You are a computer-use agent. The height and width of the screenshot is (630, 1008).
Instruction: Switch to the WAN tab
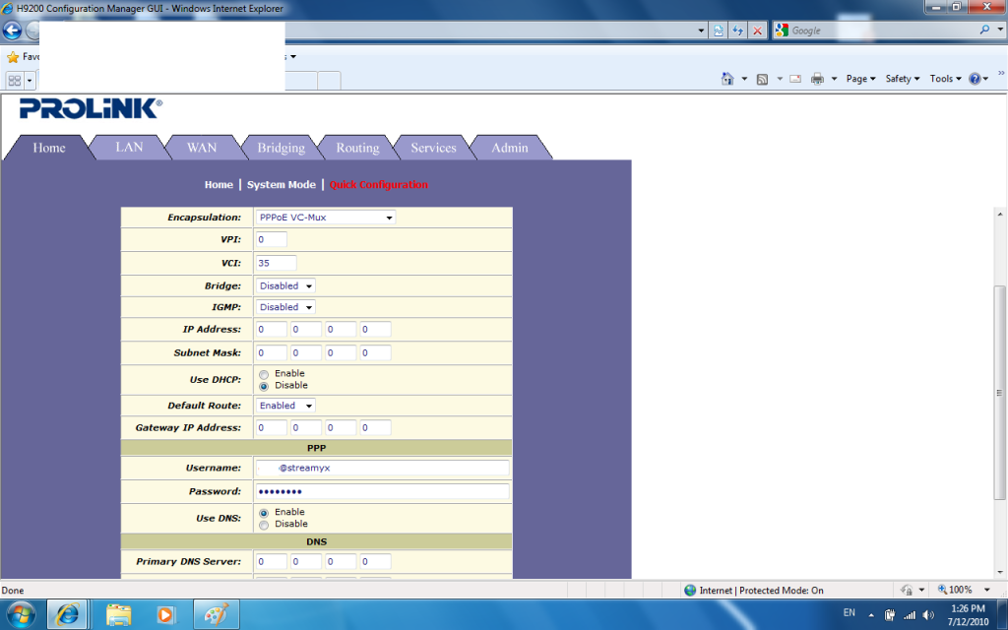(x=202, y=148)
